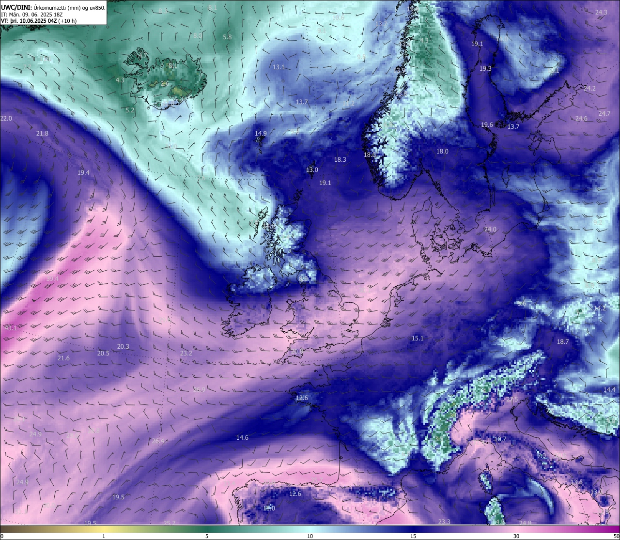The height and width of the screenshot is (540, 620).
Task: Click the 5.8 value on the map
Action: pos(227,37)
